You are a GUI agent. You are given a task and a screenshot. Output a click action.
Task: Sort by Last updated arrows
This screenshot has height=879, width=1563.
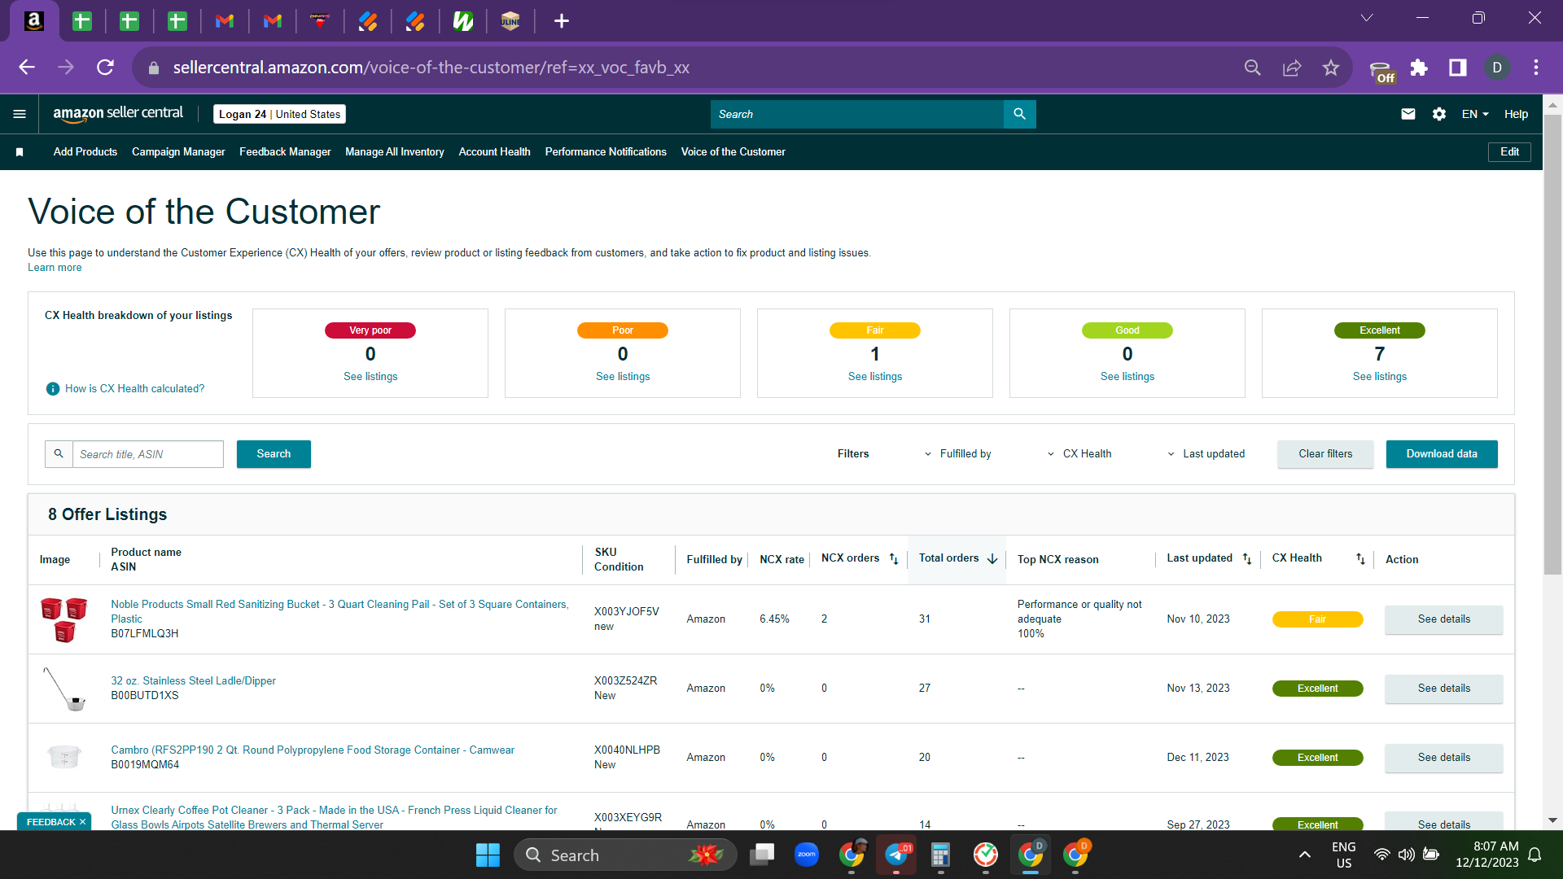pos(1247,559)
